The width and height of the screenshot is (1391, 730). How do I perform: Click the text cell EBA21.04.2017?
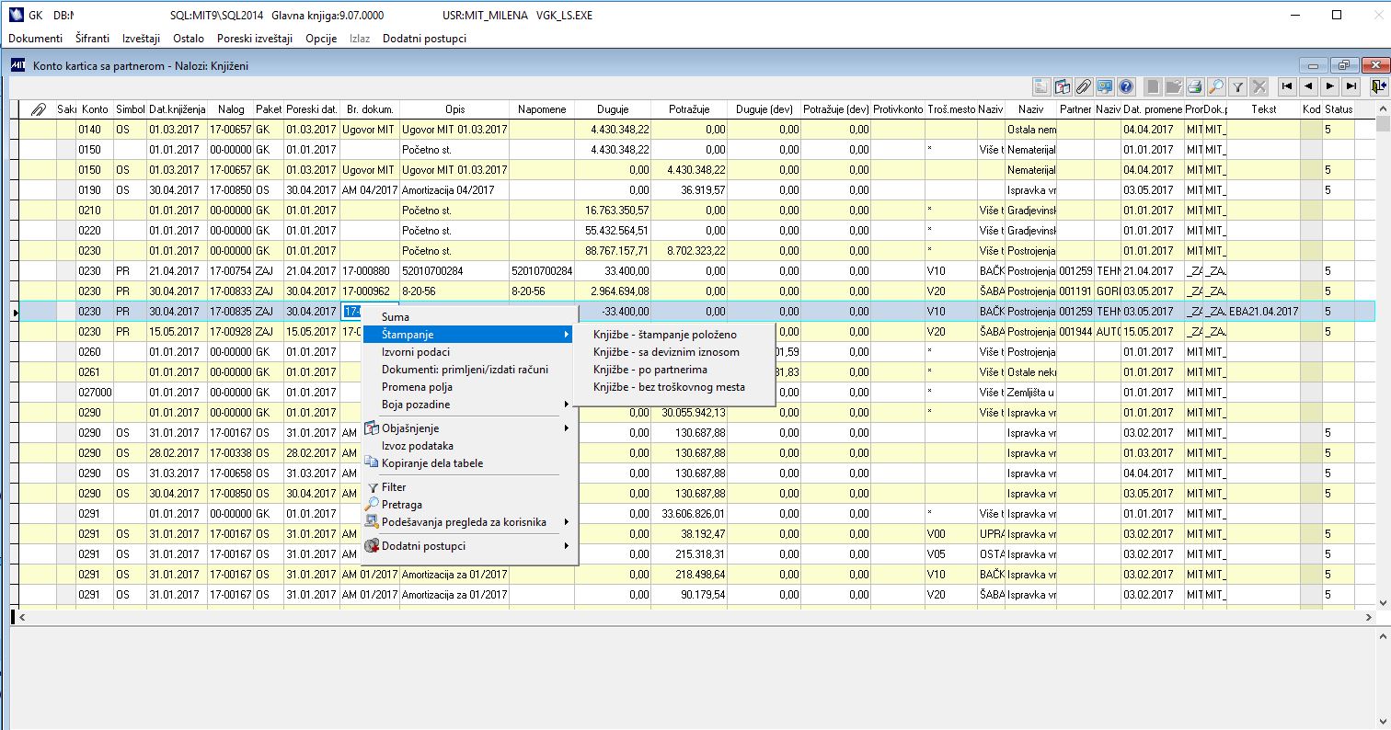click(x=1263, y=312)
